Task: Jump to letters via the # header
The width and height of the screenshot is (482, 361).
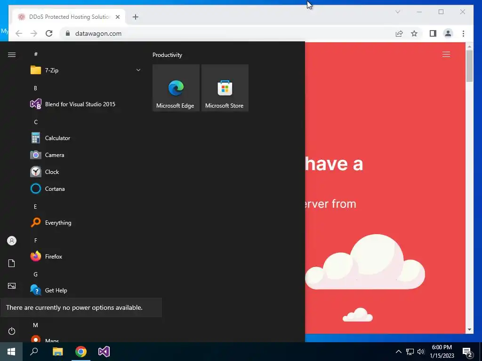Action: click(36, 54)
